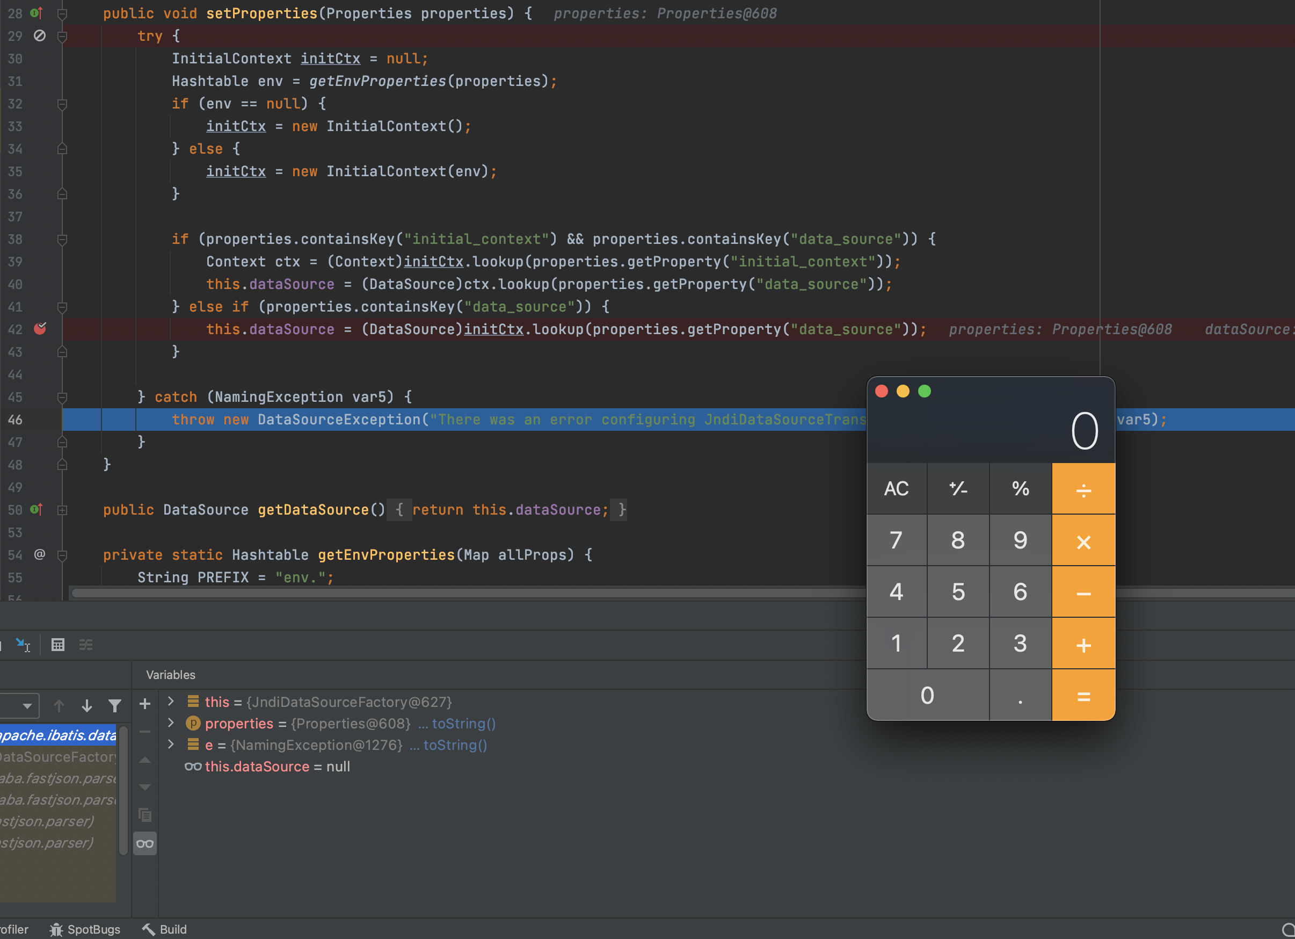Click the 9 key in Calculator
The width and height of the screenshot is (1295, 939).
(x=1020, y=540)
